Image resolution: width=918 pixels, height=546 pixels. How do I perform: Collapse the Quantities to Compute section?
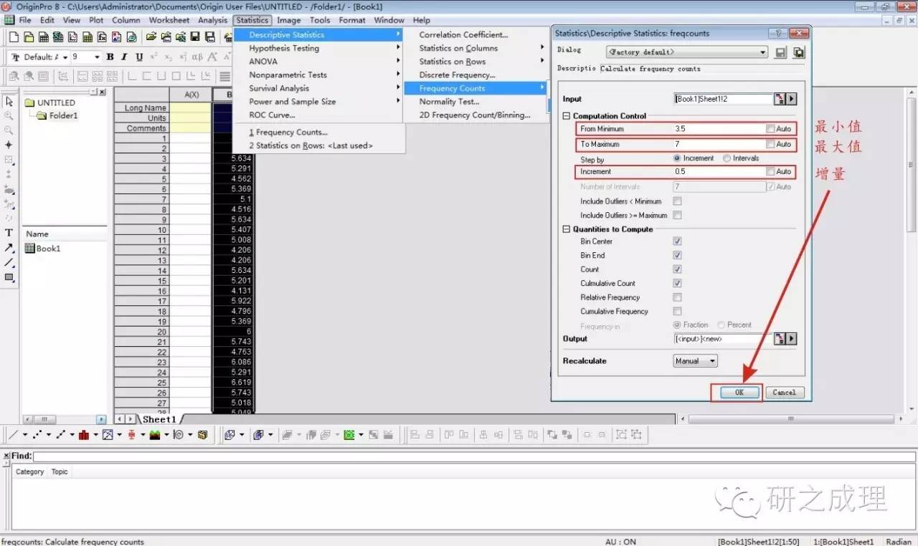click(x=566, y=229)
